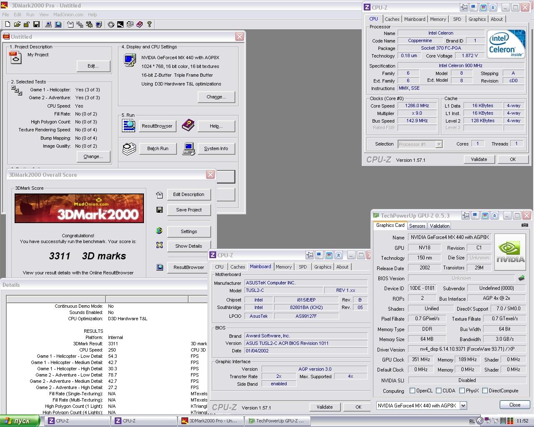This screenshot has width=534, height=427.
Task: Toggle the CUDA checkbox in GPU-Z
Action: [438, 391]
